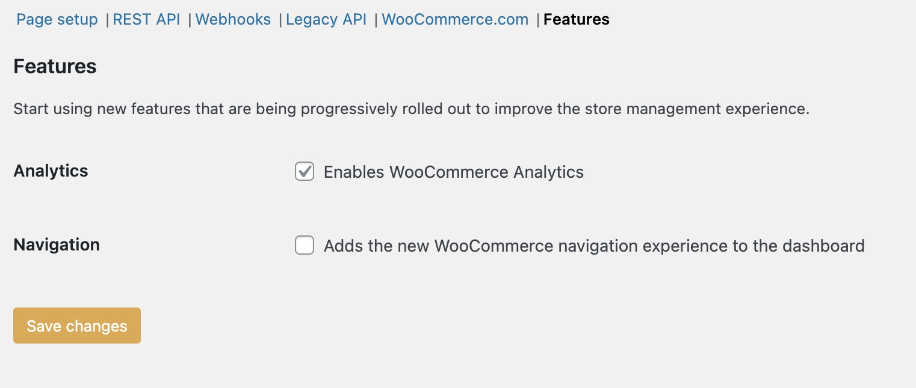916x388 pixels.
Task: Click the Features page heading
Action: 55,66
